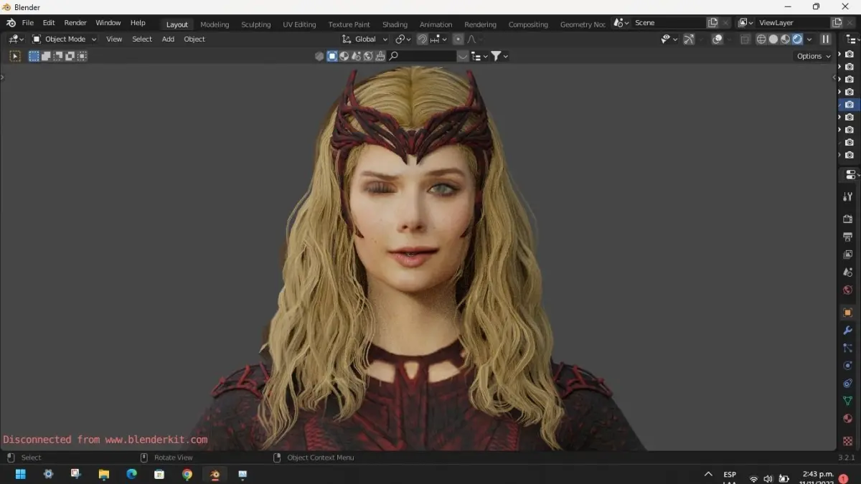Image resolution: width=861 pixels, height=484 pixels.
Task: Open the World properties tab
Action: pos(847,290)
